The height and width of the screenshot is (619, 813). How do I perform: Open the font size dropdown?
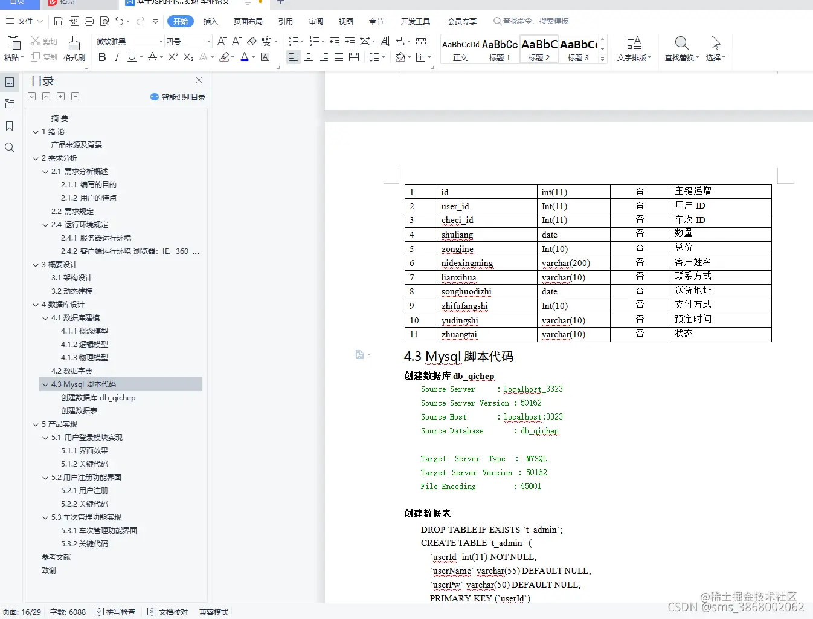point(208,41)
